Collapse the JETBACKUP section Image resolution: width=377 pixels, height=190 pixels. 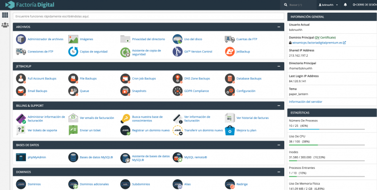279,66
